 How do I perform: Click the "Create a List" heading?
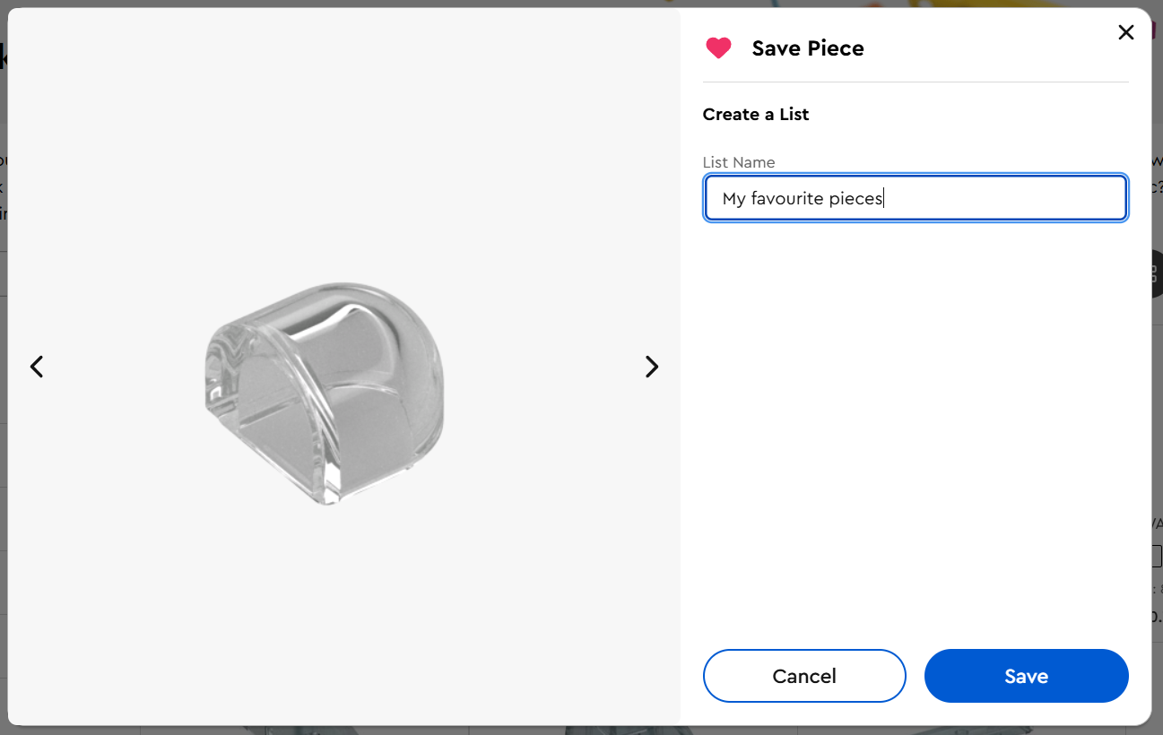click(x=756, y=115)
